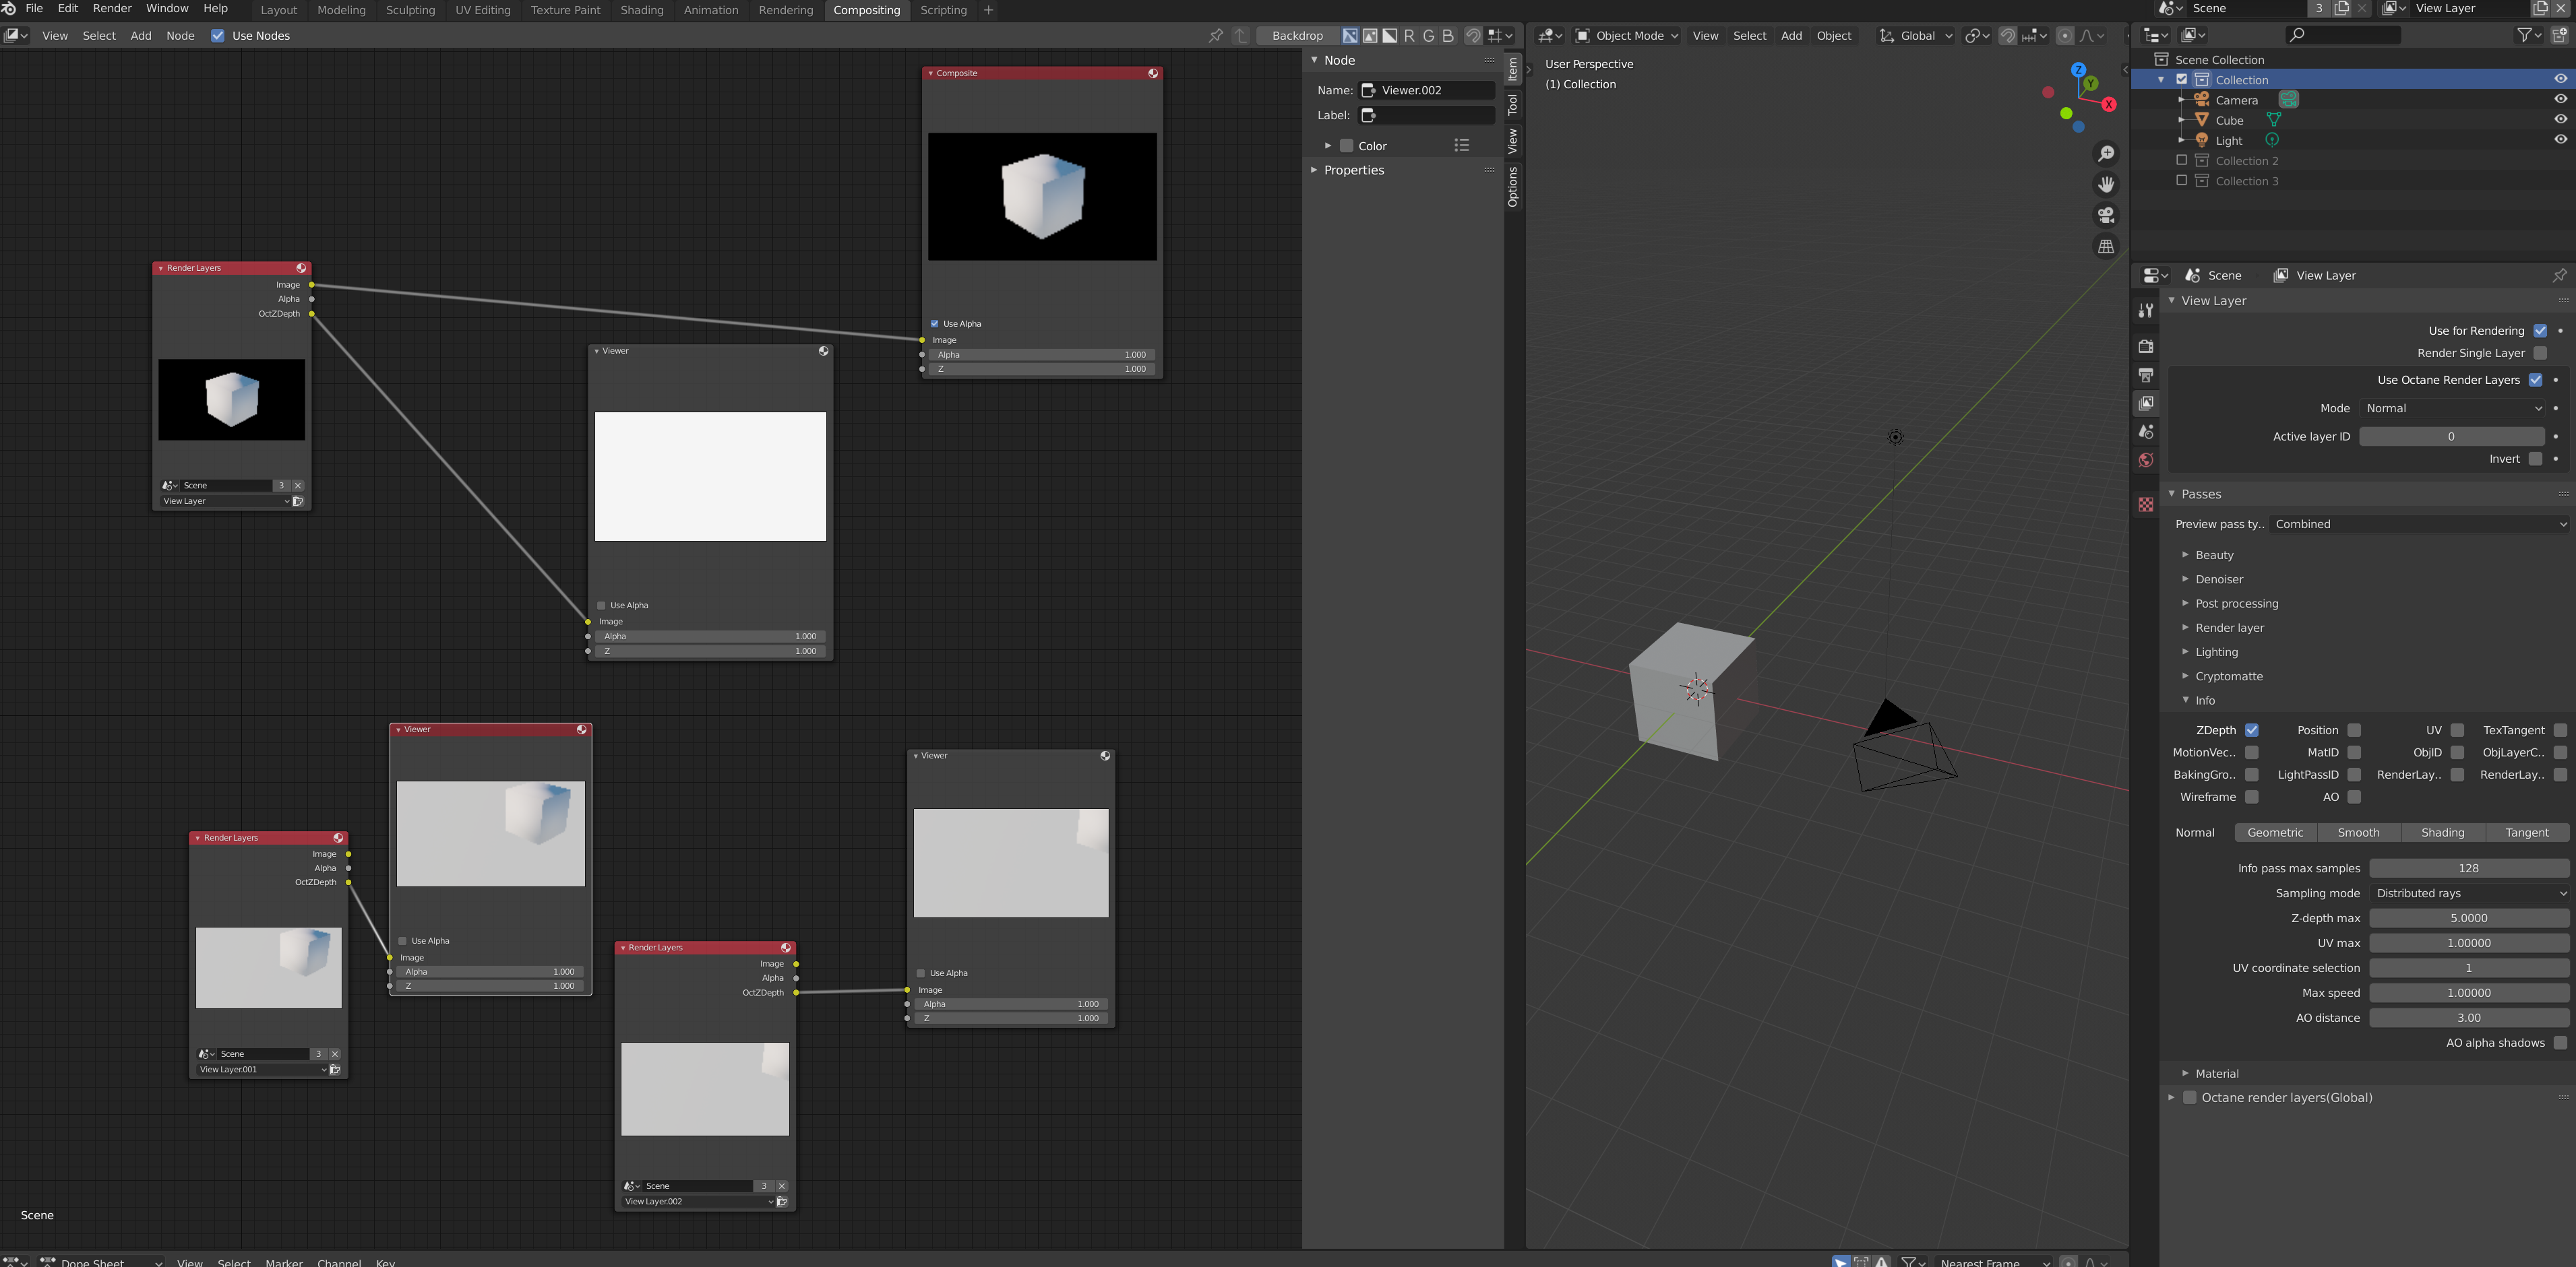
Task: Open the World properties tab icon
Action: pos(2145,461)
